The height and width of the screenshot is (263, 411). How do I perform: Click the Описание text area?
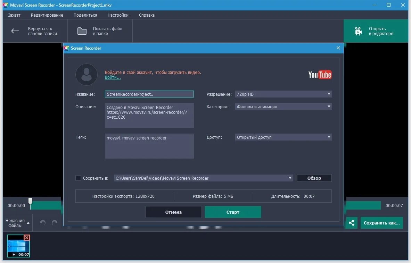point(149,116)
